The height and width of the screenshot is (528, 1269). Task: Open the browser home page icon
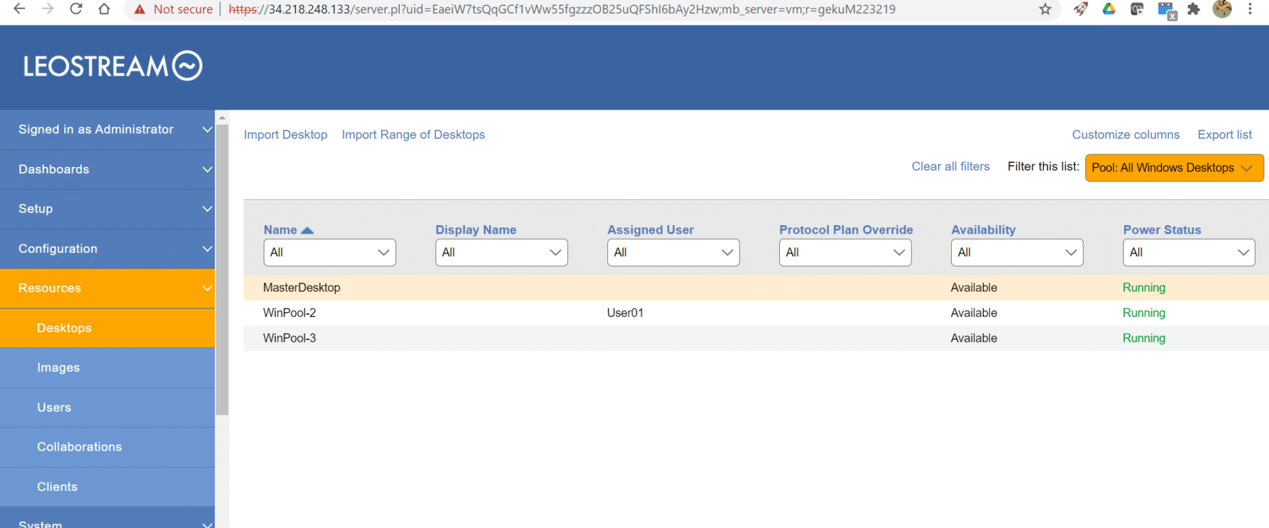tap(104, 9)
